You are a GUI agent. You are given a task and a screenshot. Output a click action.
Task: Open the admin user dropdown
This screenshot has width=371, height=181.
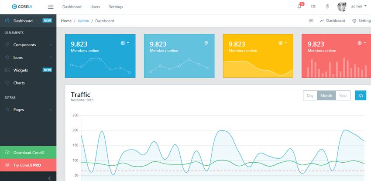pos(359,7)
